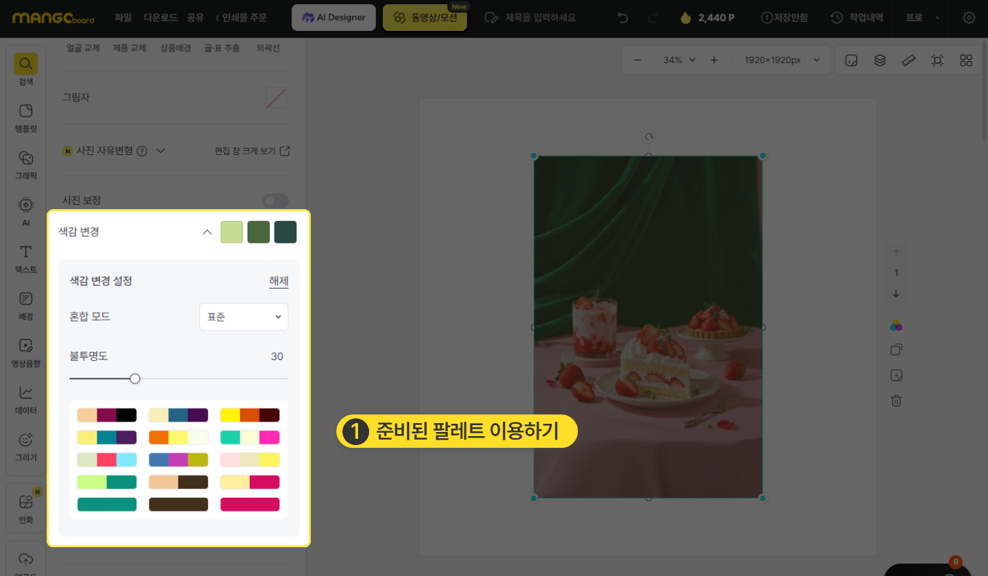Click the undo arrow in top bar
Screen dimensions: 988x576
623,18
